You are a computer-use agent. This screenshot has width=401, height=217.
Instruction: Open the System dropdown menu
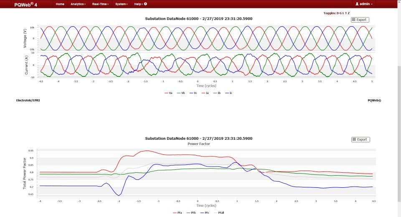click(x=121, y=4)
